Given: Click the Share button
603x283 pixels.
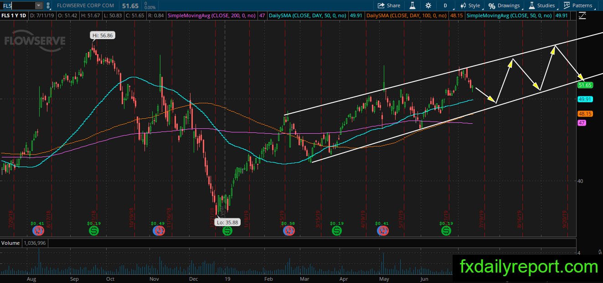Looking at the screenshot, I should [389, 5].
